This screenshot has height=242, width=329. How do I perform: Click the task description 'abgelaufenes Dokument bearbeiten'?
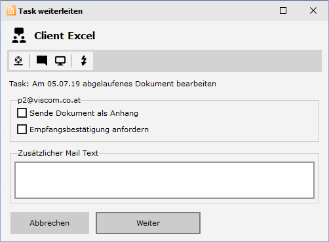(x=149, y=84)
